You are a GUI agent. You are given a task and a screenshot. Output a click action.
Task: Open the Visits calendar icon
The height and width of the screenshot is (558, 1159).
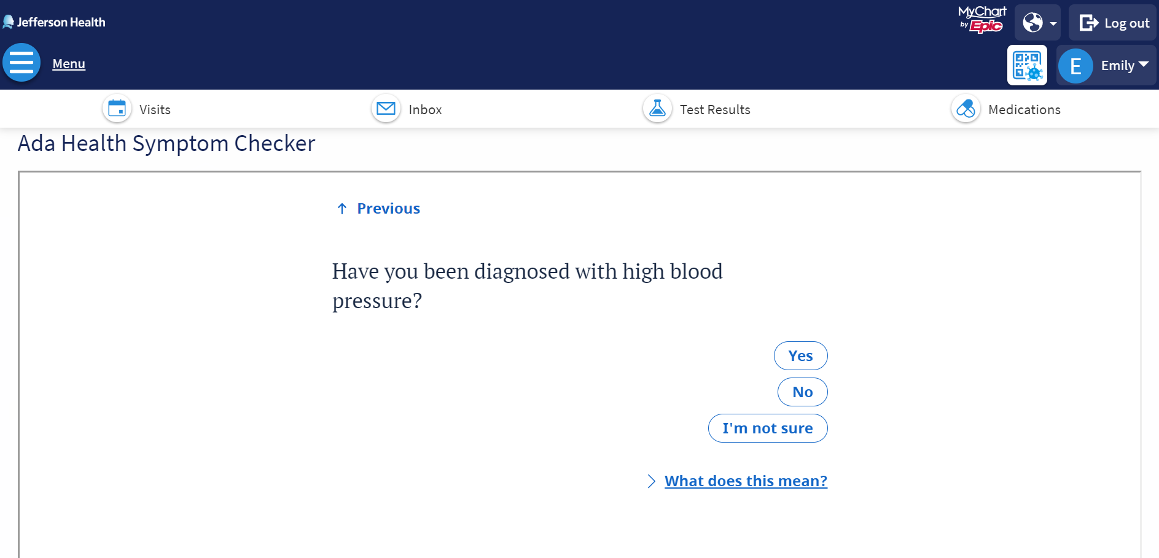coord(117,108)
